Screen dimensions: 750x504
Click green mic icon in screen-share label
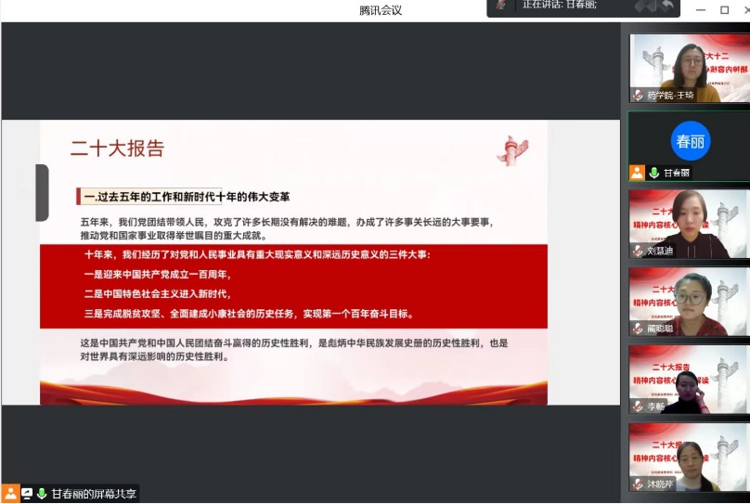42,494
